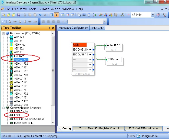Select the Config bottom tab
The height and width of the screenshot is (139, 169).
coord(67,128)
